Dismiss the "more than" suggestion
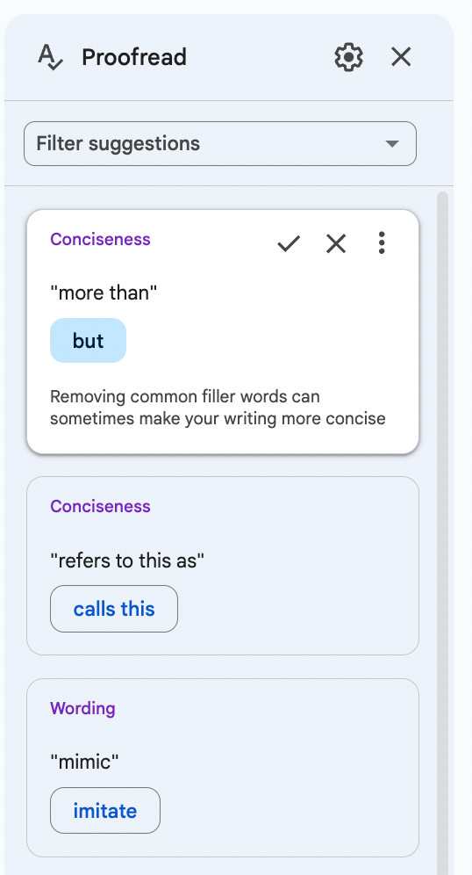Image resolution: width=472 pixels, height=875 pixels. tap(336, 243)
